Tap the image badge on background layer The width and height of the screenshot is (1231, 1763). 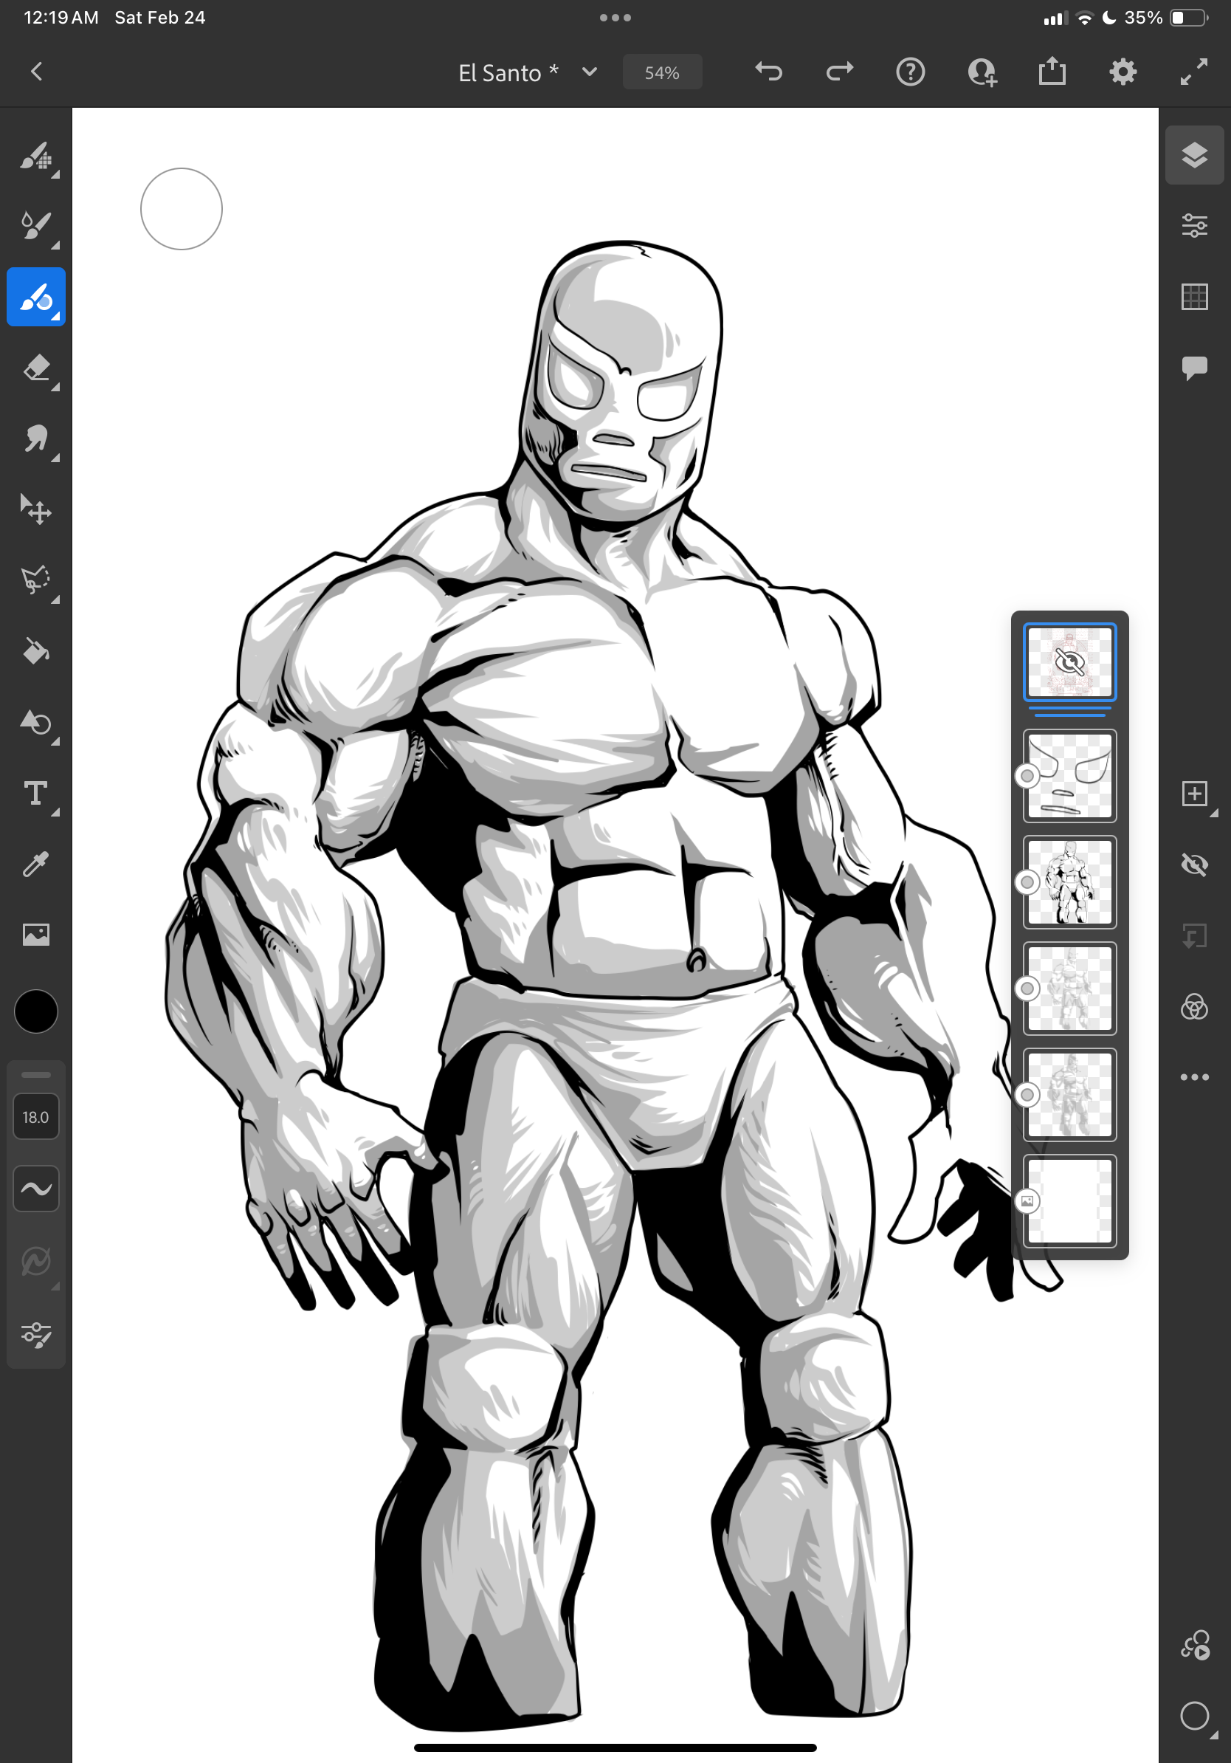coord(1027,1201)
